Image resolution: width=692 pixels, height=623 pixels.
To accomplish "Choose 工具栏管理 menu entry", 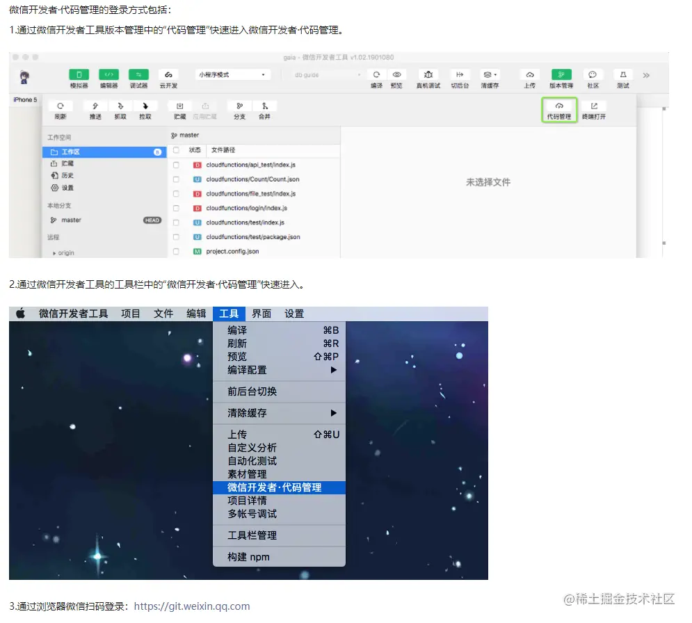I will (x=279, y=535).
